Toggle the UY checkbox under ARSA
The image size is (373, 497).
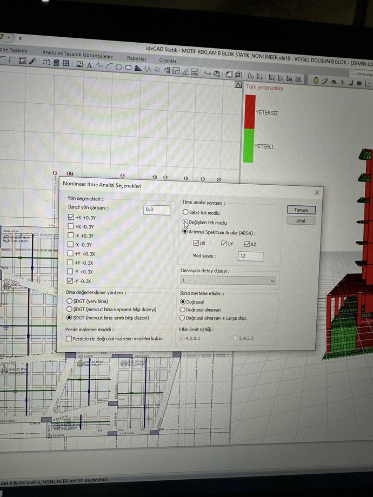click(224, 244)
